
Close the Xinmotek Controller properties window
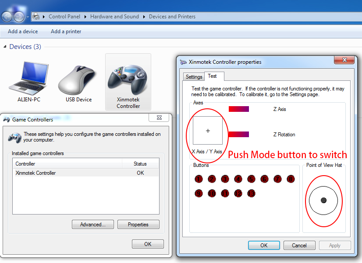(x=344, y=60)
